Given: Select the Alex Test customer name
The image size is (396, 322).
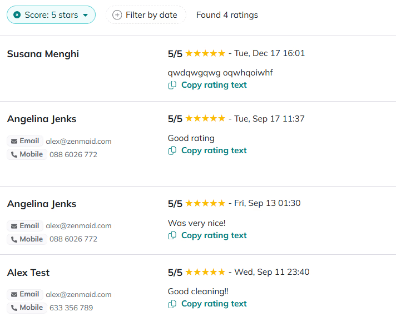Looking at the screenshot, I should coord(28,273).
